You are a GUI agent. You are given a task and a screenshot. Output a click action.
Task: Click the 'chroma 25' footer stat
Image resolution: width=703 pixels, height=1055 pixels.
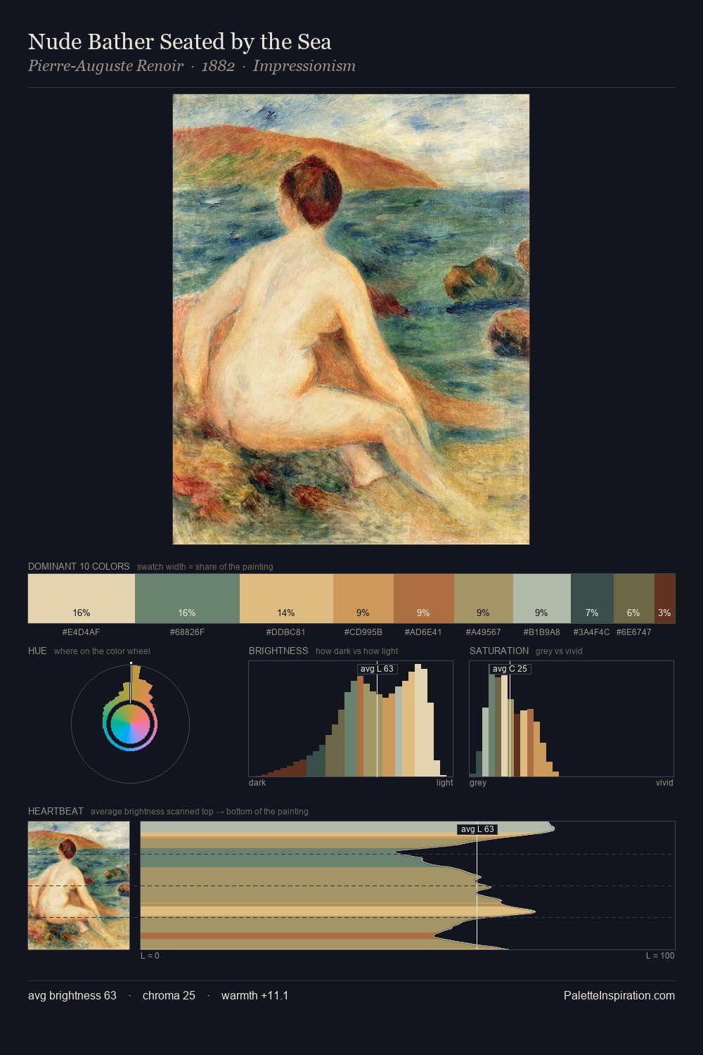(x=169, y=995)
